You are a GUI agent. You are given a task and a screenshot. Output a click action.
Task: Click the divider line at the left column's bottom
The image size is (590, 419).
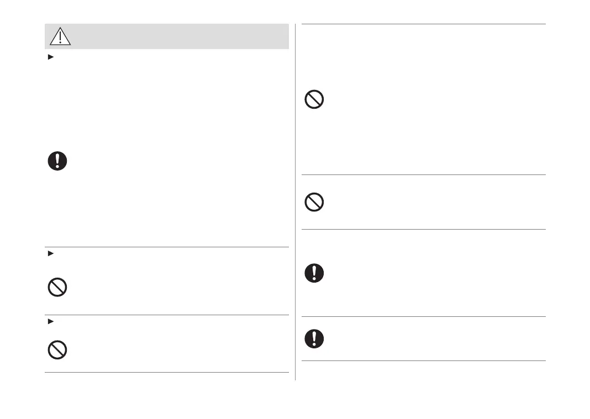click(166, 373)
